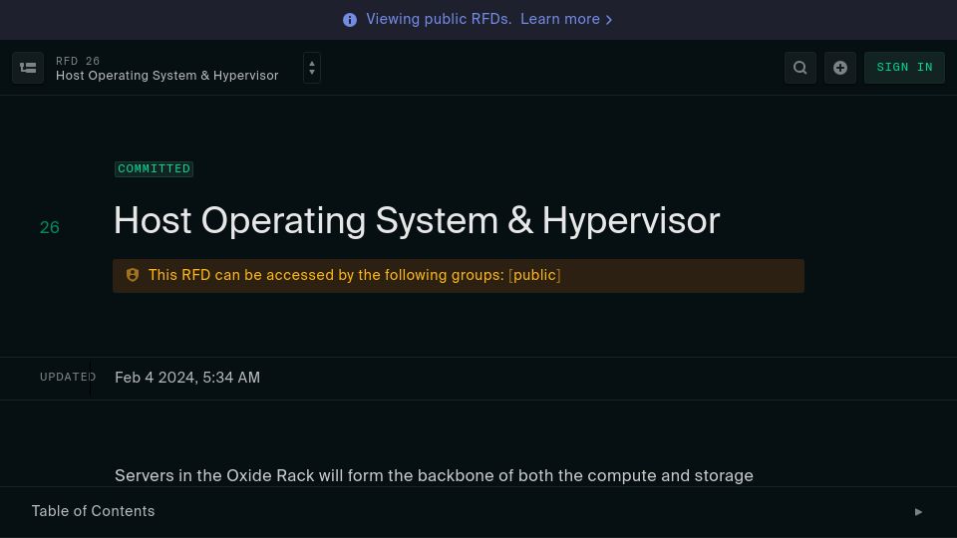Click the info icon in the banner
Screen dimensions: 957x538
[350, 20]
